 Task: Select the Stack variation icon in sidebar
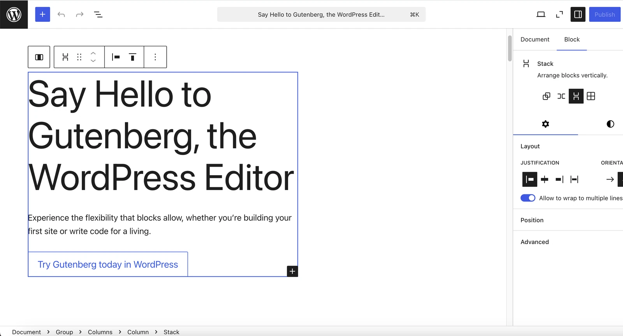576,96
